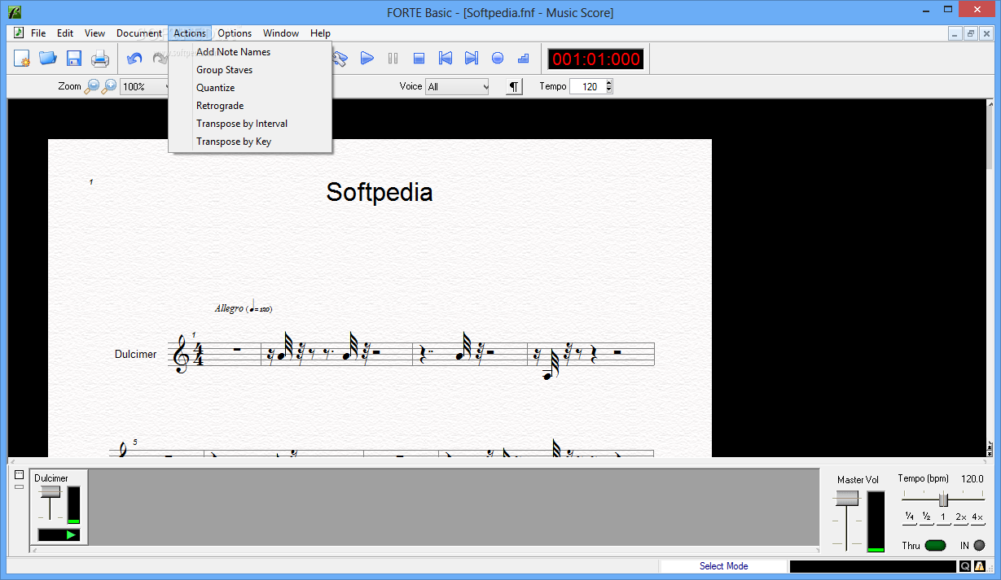The image size is (1001, 580).
Task: Set tempo multiplier to 2×
Action: [x=960, y=517]
